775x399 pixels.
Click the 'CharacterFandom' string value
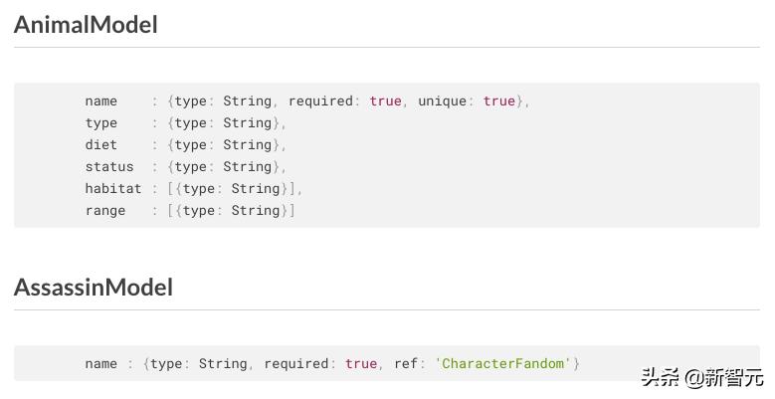(x=504, y=364)
